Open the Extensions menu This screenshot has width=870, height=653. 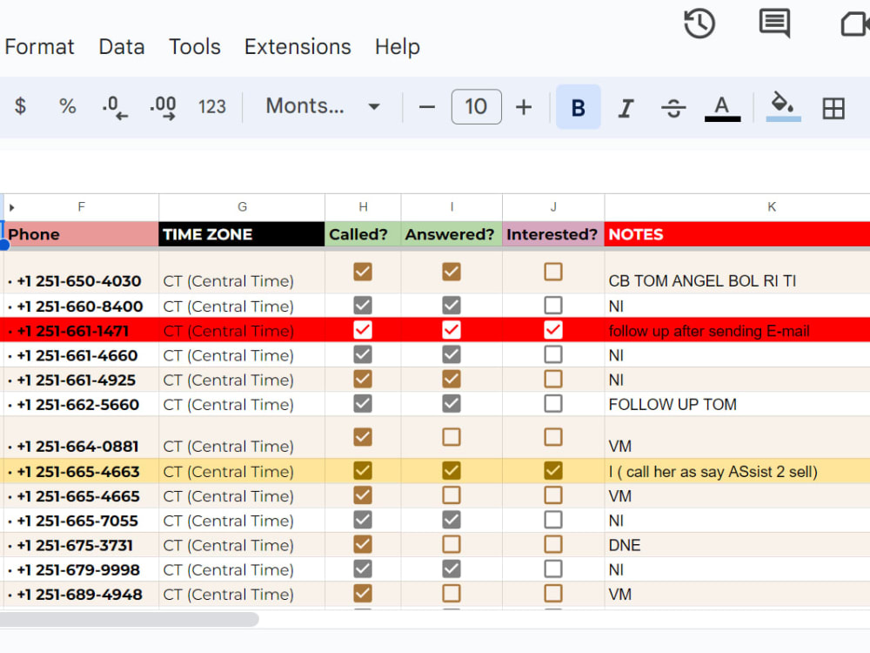(298, 47)
